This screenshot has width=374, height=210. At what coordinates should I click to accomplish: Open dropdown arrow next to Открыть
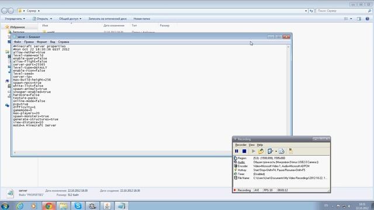(51, 19)
